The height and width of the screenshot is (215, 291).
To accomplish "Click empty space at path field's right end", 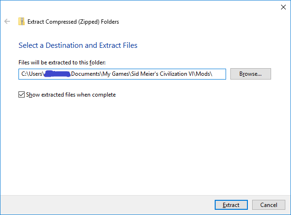I will pyautogui.click(x=219, y=74).
